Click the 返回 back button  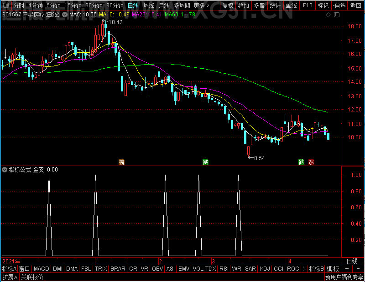click(x=356, y=5)
